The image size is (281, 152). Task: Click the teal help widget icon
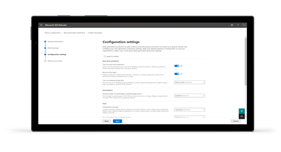pos(241,111)
